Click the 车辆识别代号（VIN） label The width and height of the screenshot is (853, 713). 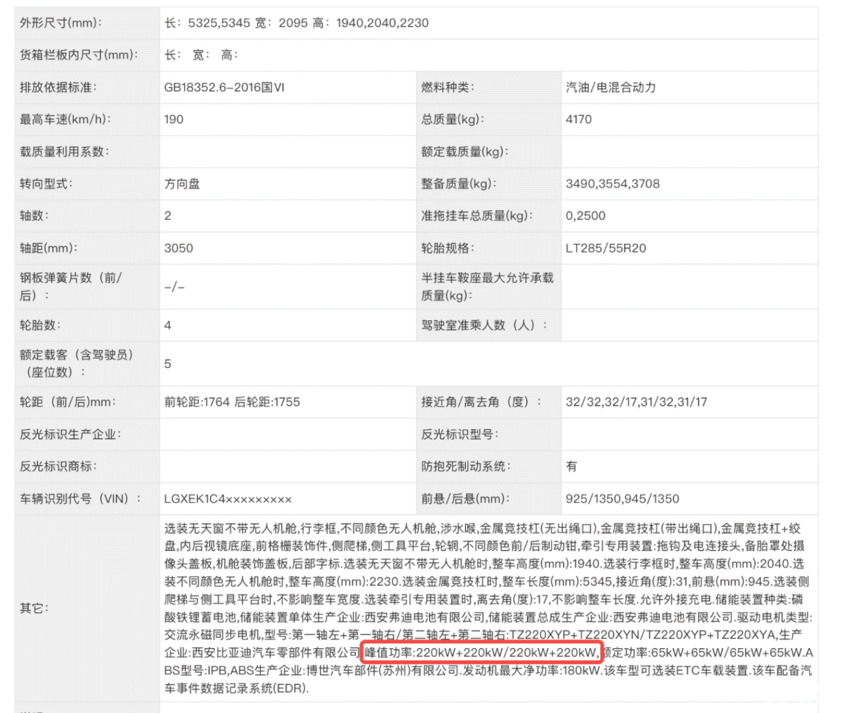pyautogui.click(x=81, y=499)
